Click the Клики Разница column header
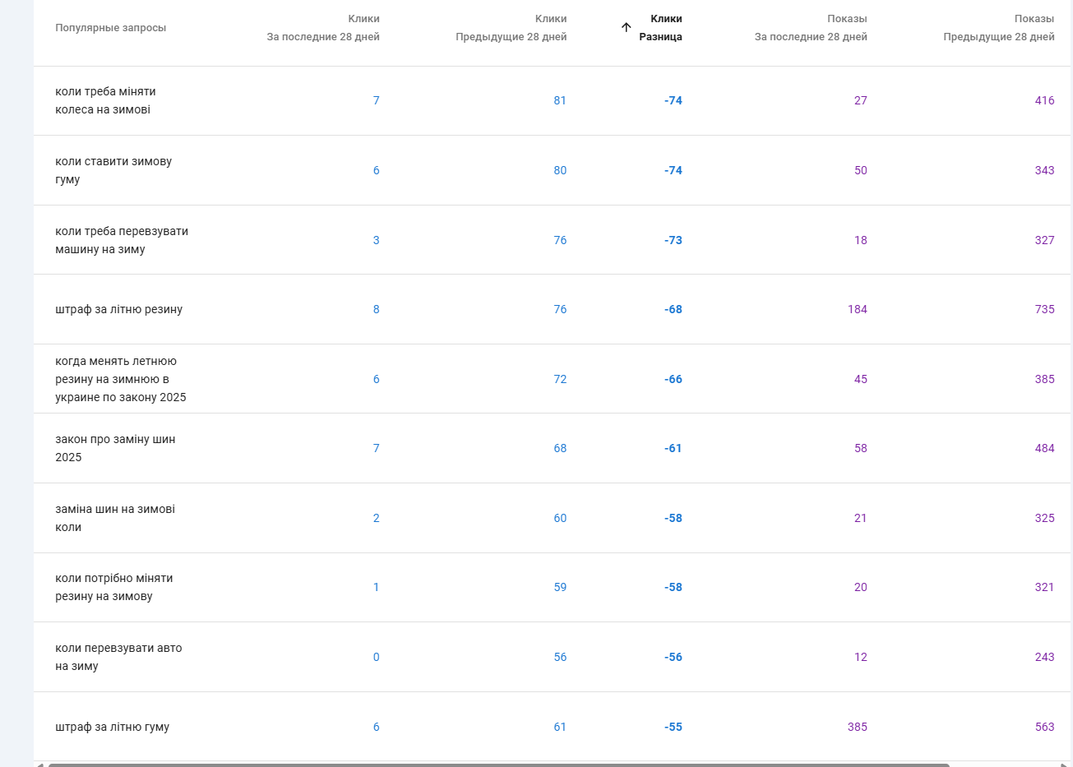 661,28
